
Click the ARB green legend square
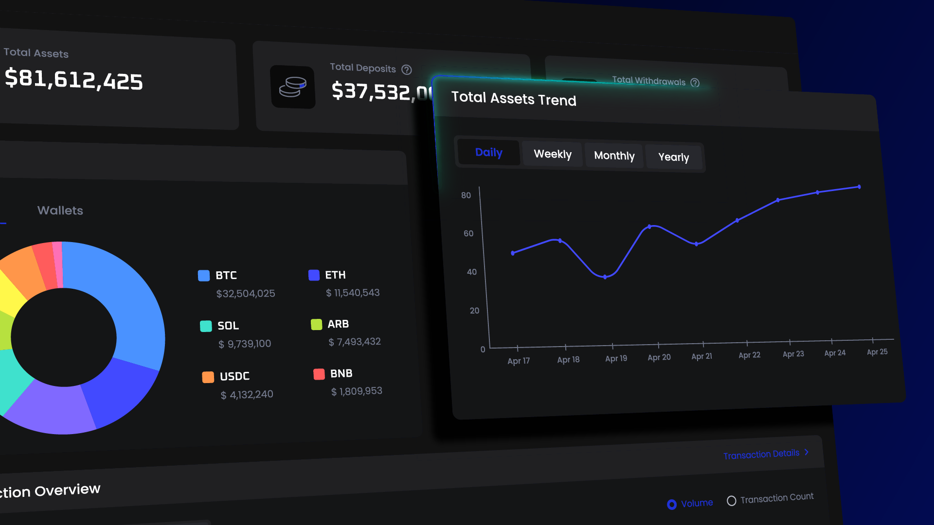click(316, 324)
